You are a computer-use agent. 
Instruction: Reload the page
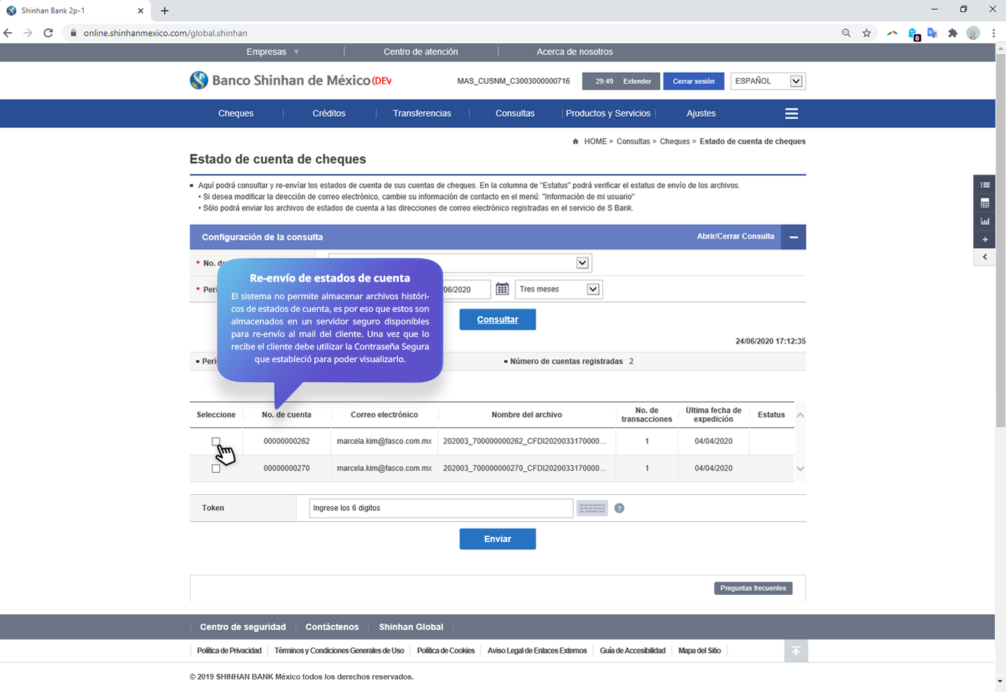click(x=48, y=33)
